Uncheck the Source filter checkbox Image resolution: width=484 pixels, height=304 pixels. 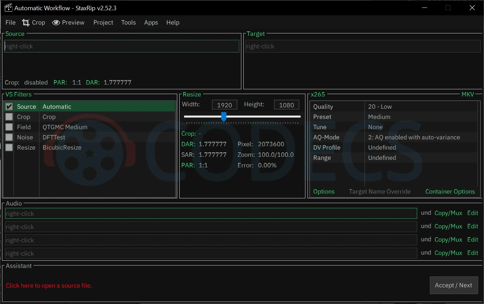click(x=9, y=107)
